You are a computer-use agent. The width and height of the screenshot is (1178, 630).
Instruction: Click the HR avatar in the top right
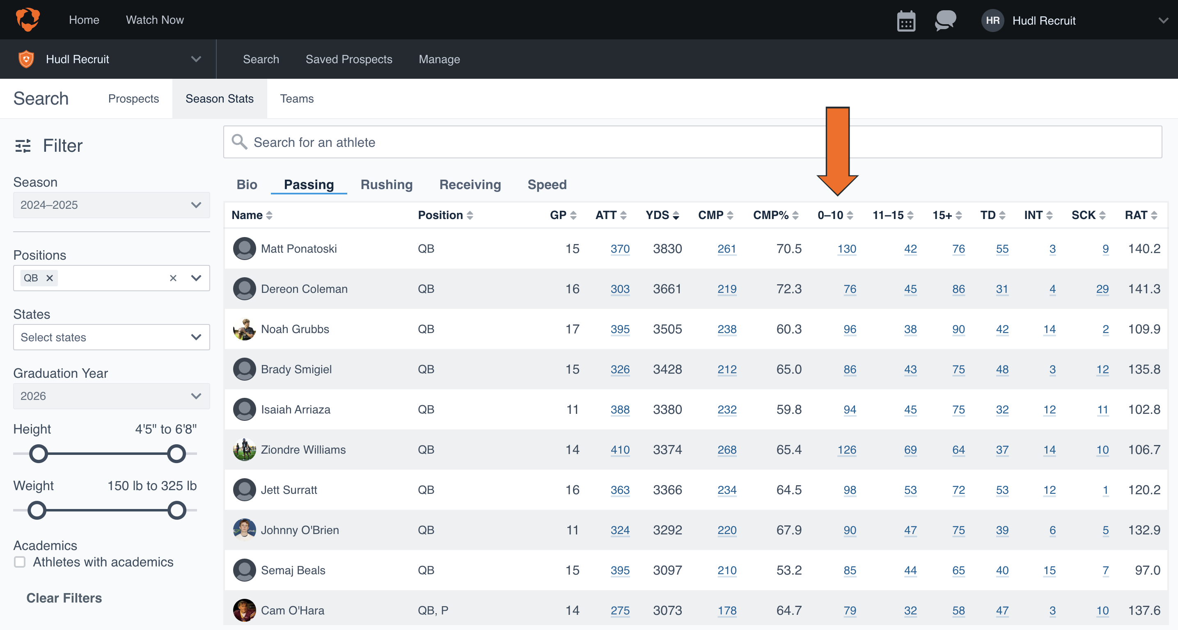992,20
